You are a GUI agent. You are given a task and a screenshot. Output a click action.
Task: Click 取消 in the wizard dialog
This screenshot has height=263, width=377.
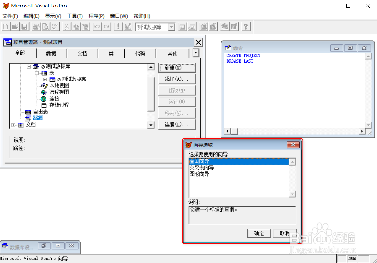285,233
